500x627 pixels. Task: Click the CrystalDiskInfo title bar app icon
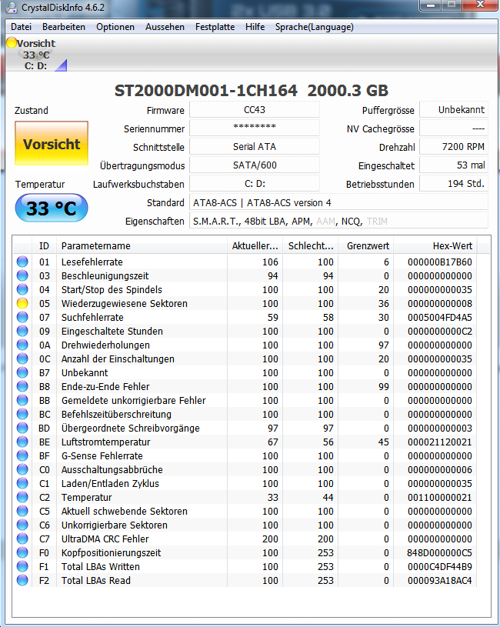point(12,7)
